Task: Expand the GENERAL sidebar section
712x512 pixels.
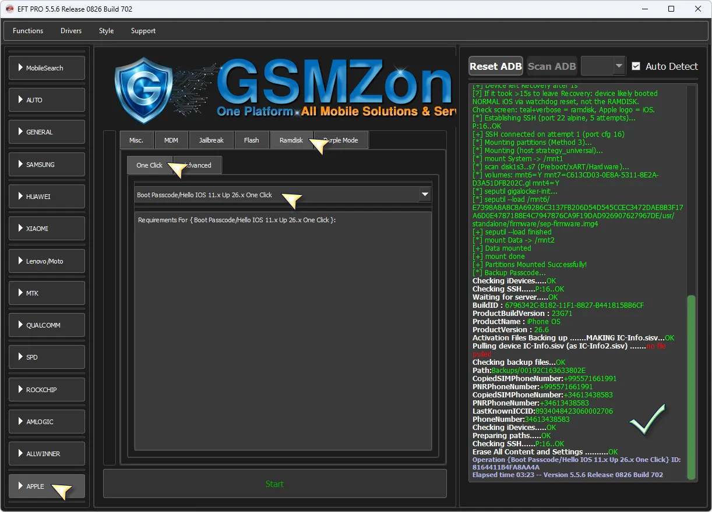Action: click(x=47, y=132)
